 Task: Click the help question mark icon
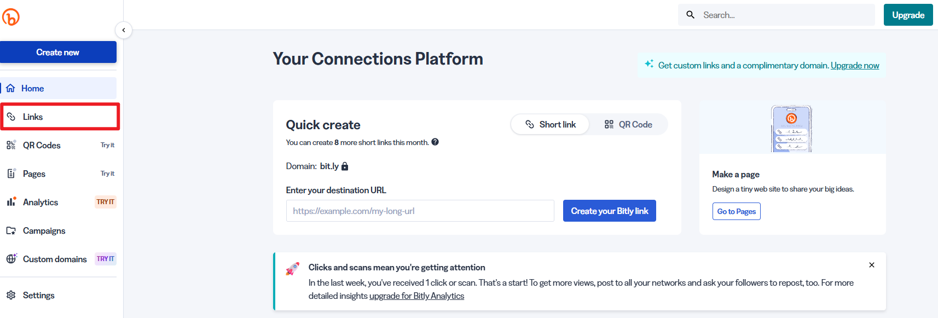435,142
